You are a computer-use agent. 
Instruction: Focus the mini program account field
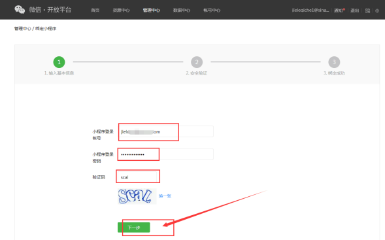point(166,131)
